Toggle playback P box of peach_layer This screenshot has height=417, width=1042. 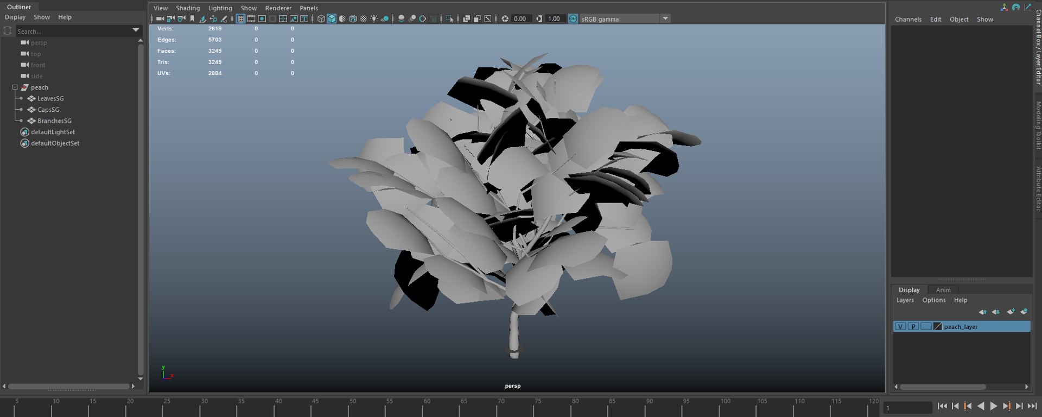[x=913, y=326]
